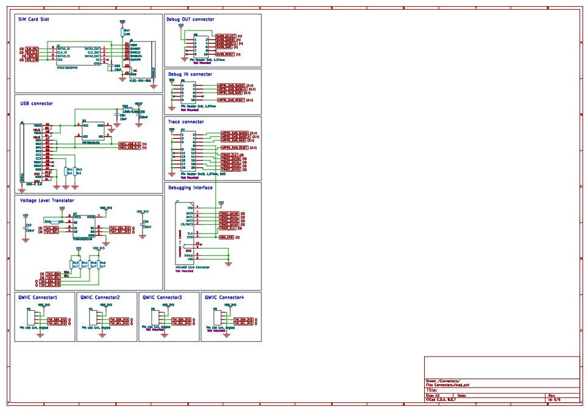Select the voltage level translator U7 chip
Image resolution: width=588 pixels, height=409 pixels.
click(x=83, y=224)
